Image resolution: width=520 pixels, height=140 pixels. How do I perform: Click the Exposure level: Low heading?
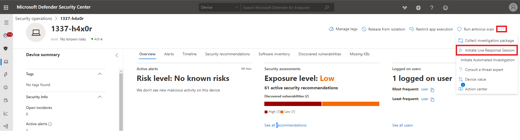299,78
